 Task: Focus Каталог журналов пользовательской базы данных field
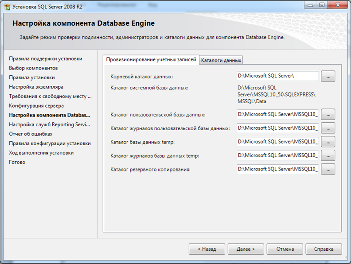tap(277, 128)
